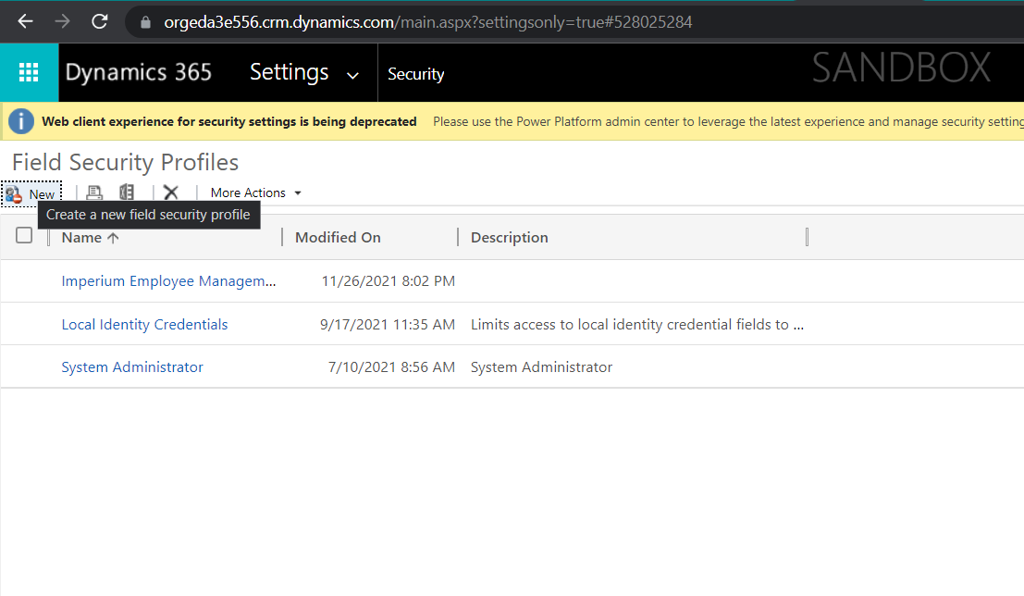Click the Dynamics 365 title
This screenshot has height=596, width=1024.
coord(139,72)
